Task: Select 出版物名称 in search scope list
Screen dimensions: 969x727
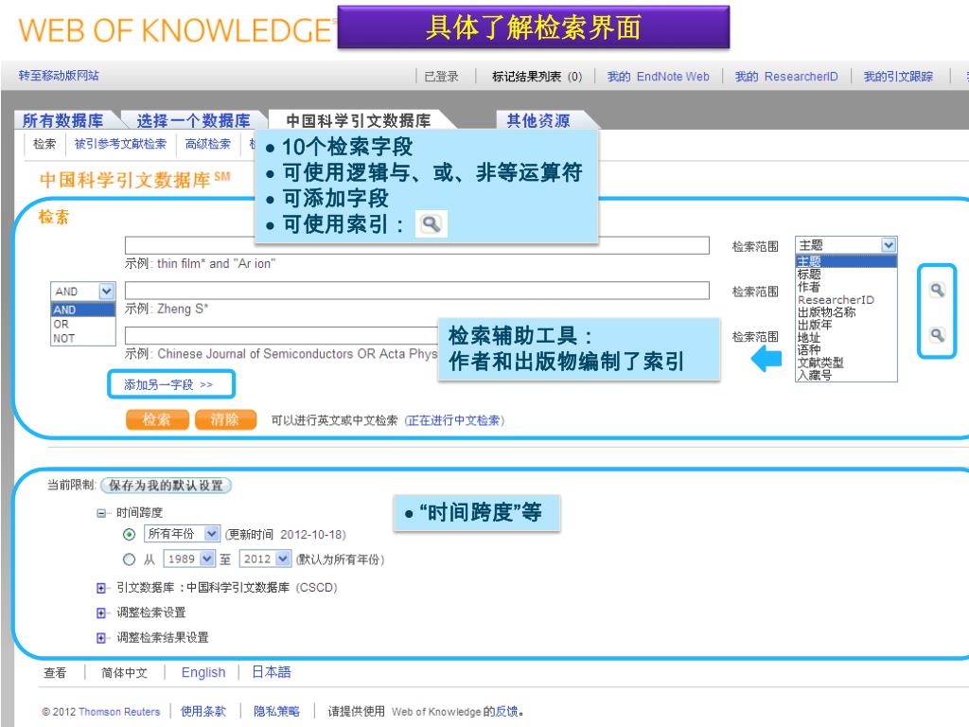Action: click(x=845, y=312)
